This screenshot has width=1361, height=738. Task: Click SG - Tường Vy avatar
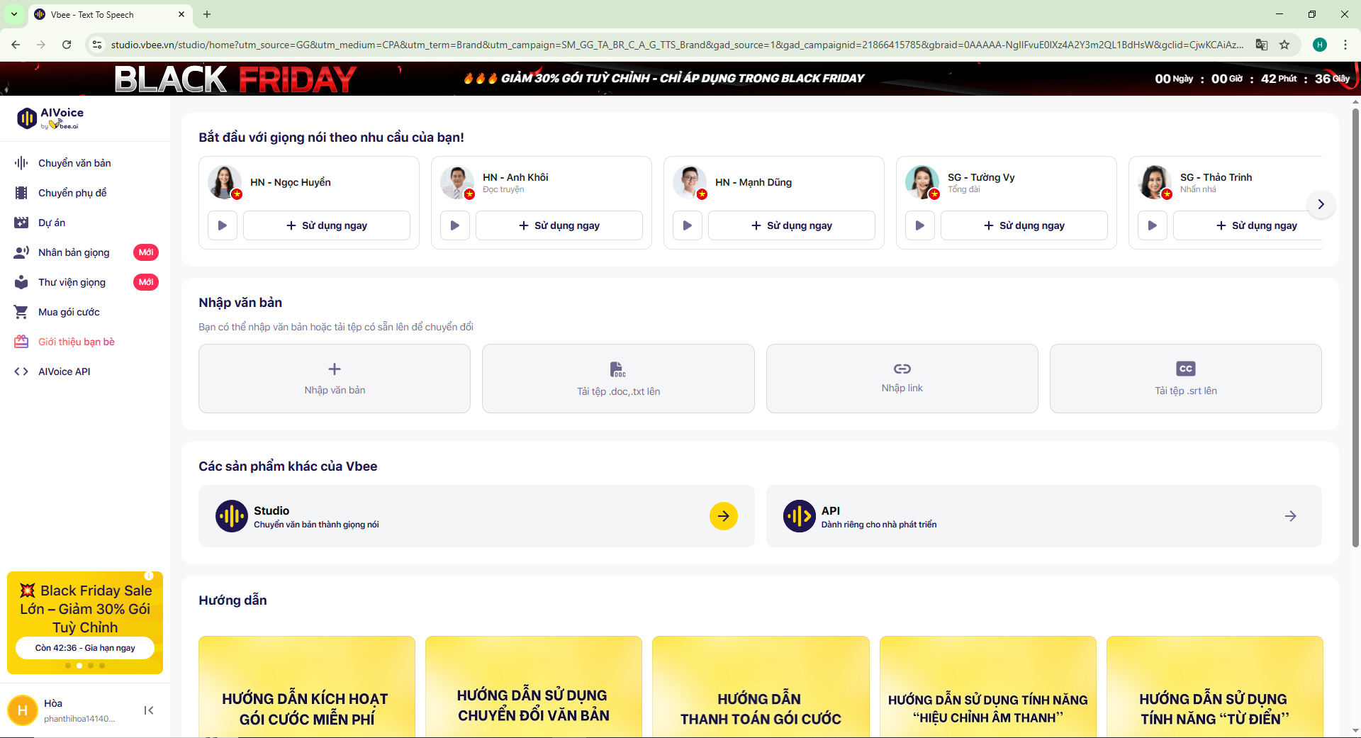pos(922,182)
